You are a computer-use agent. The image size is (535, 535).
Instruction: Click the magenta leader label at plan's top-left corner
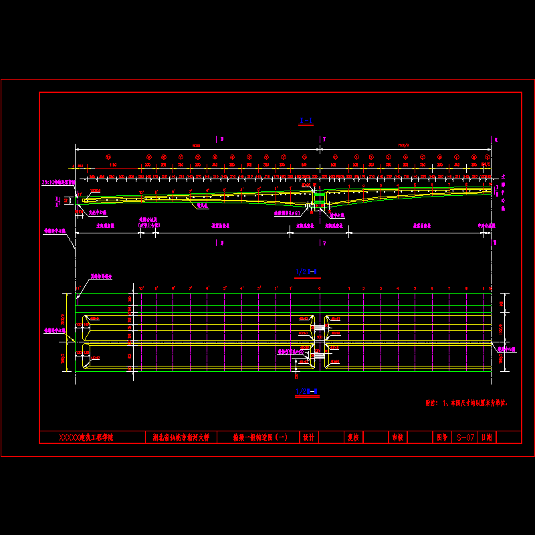click(102, 276)
